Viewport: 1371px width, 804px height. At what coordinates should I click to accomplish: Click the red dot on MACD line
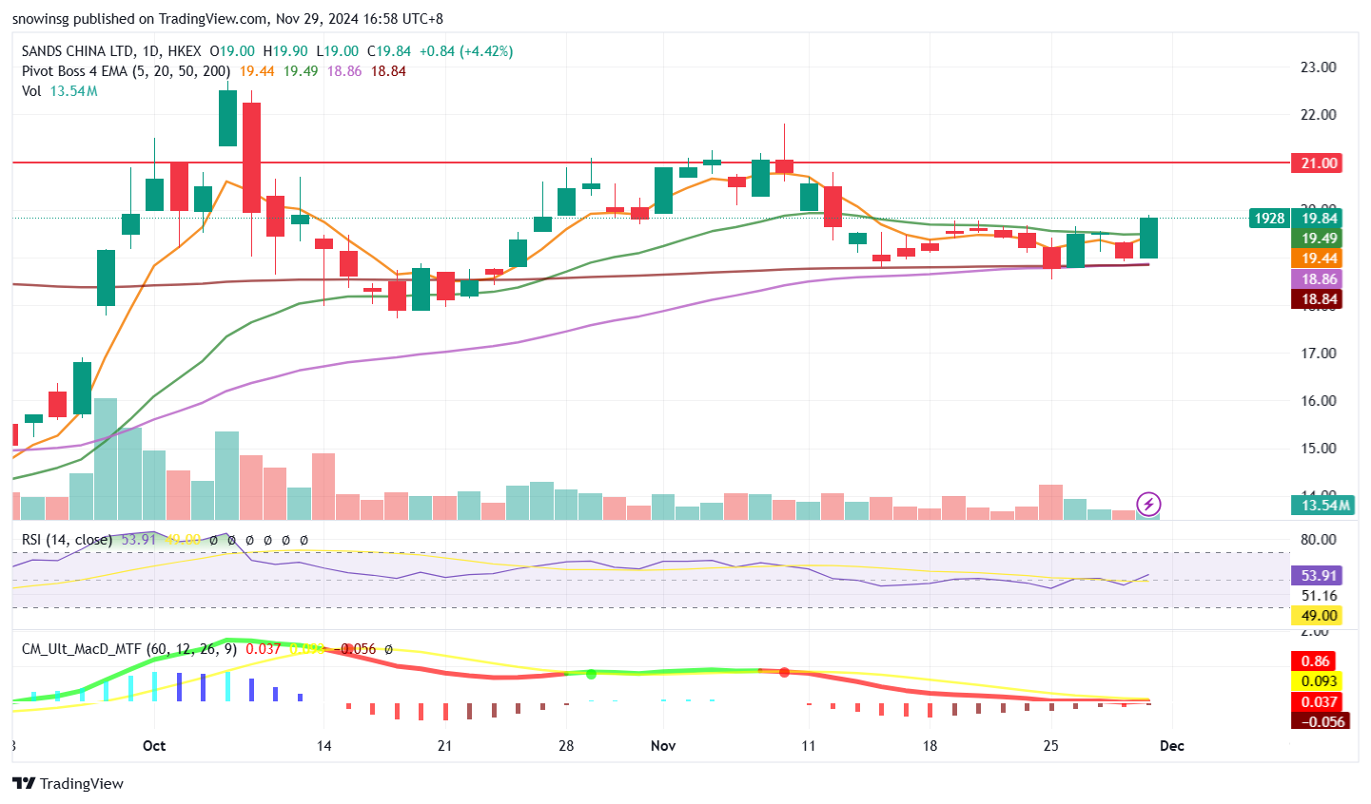pyautogui.click(x=784, y=672)
